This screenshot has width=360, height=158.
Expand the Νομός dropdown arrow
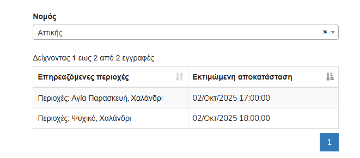(x=333, y=32)
